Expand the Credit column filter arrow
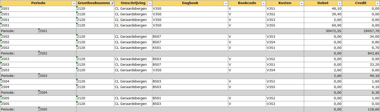The width and height of the screenshot is (380, 112). click(x=377, y=3)
